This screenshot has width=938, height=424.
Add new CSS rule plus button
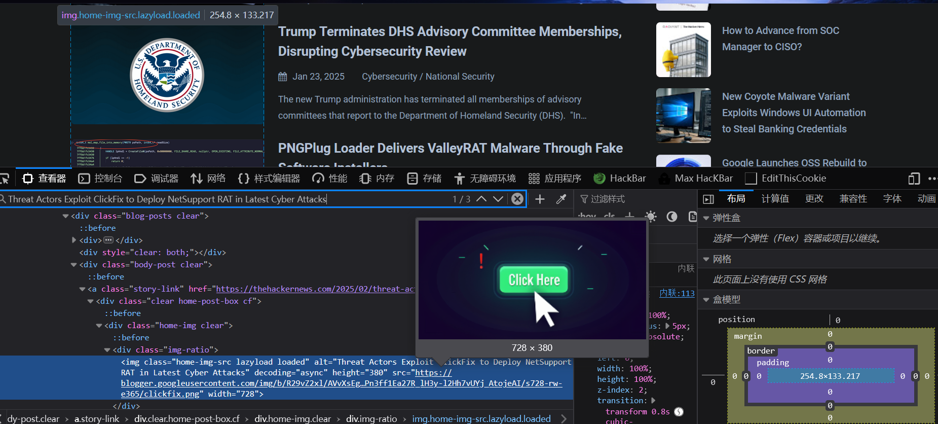tap(629, 216)
